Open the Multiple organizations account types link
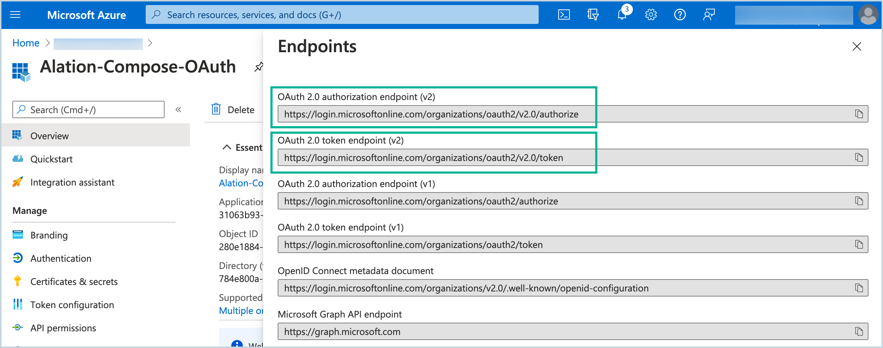 (241, 311)
